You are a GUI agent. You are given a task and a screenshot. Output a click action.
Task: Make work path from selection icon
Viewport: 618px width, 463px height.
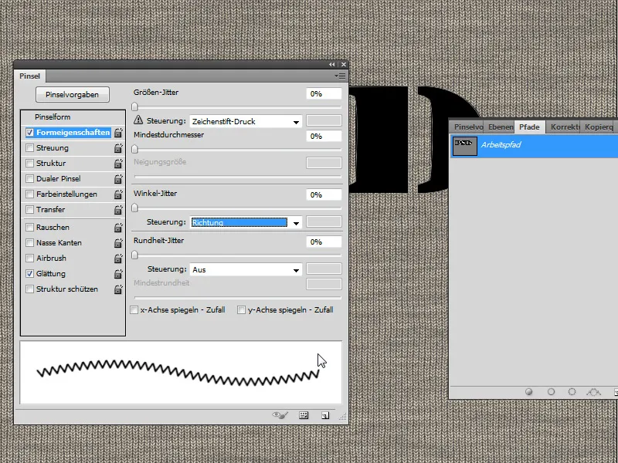pyautogui.click(x=593, y=392)
